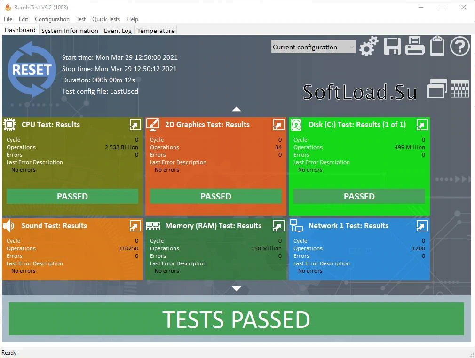Click the Start time line
The width and height of the screenshot is (475, 358).
point(119,57)
